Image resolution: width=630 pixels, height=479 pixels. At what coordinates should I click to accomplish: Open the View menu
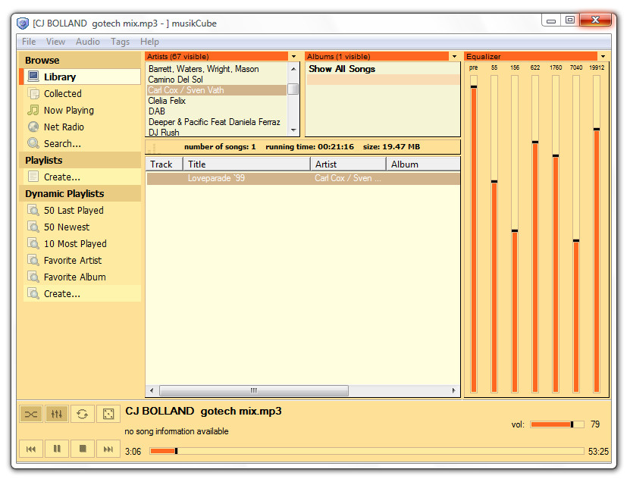click(55, 42)
